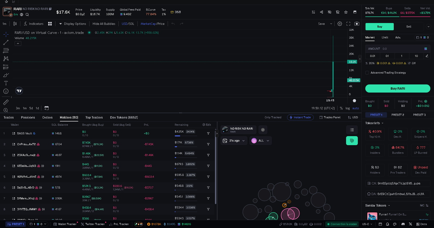The image size is (434, 228).
Task: Switch to Trades tab
Action: pyautogui.click(x=9, y=117)
